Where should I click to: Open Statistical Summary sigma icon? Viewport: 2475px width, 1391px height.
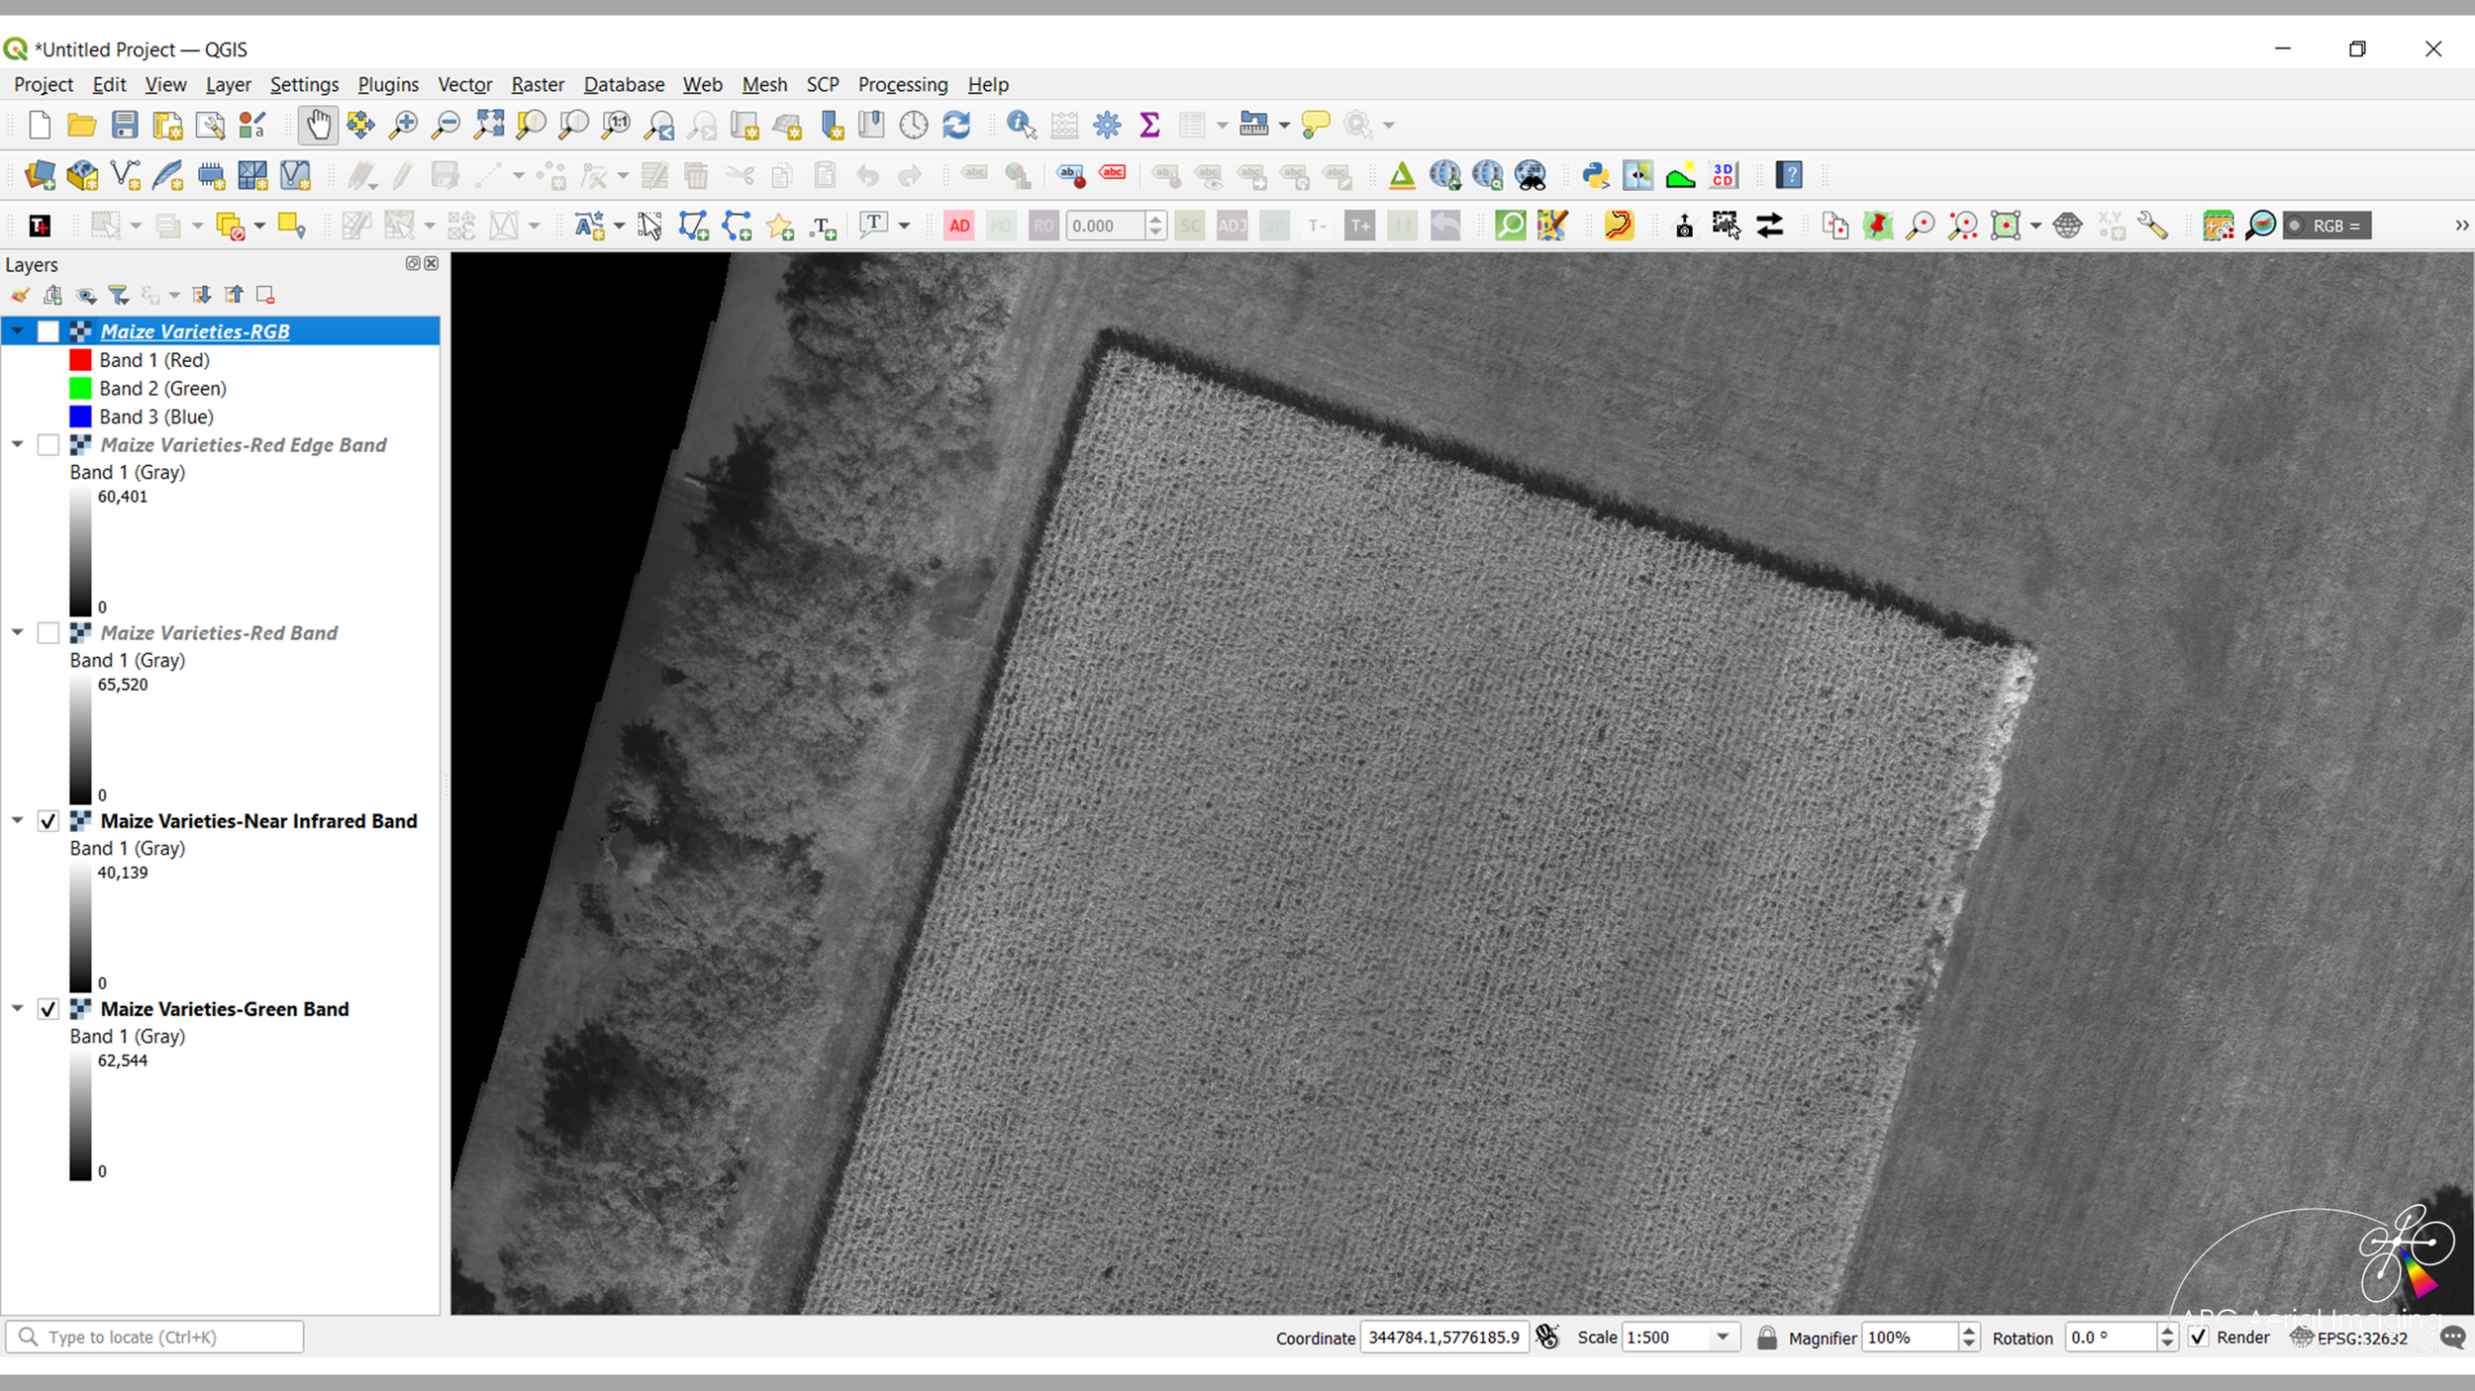(1149, 125)
